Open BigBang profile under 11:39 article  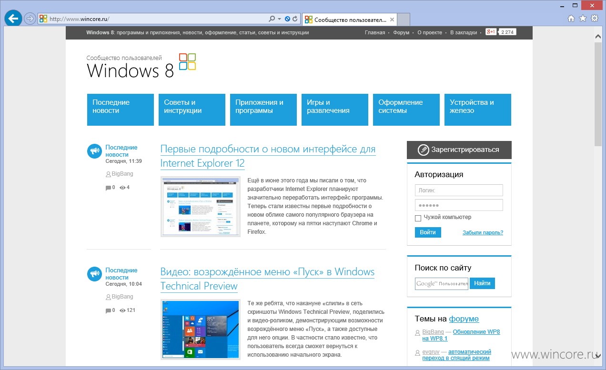click(x=122, y=174)
